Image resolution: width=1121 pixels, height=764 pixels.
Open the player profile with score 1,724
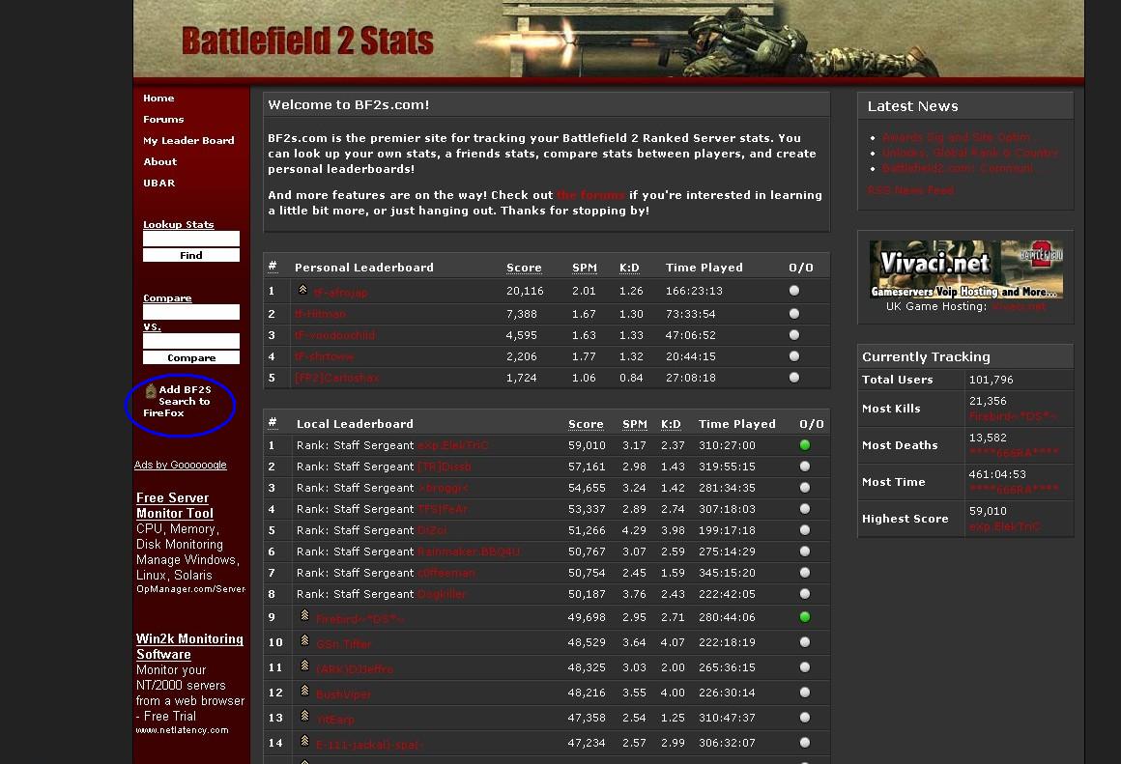click(x=336, y=378)
